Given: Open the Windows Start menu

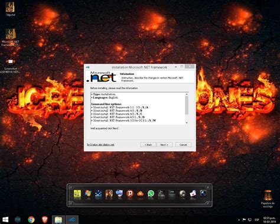Looking at the screenshot, I should [x=5, y=219].
